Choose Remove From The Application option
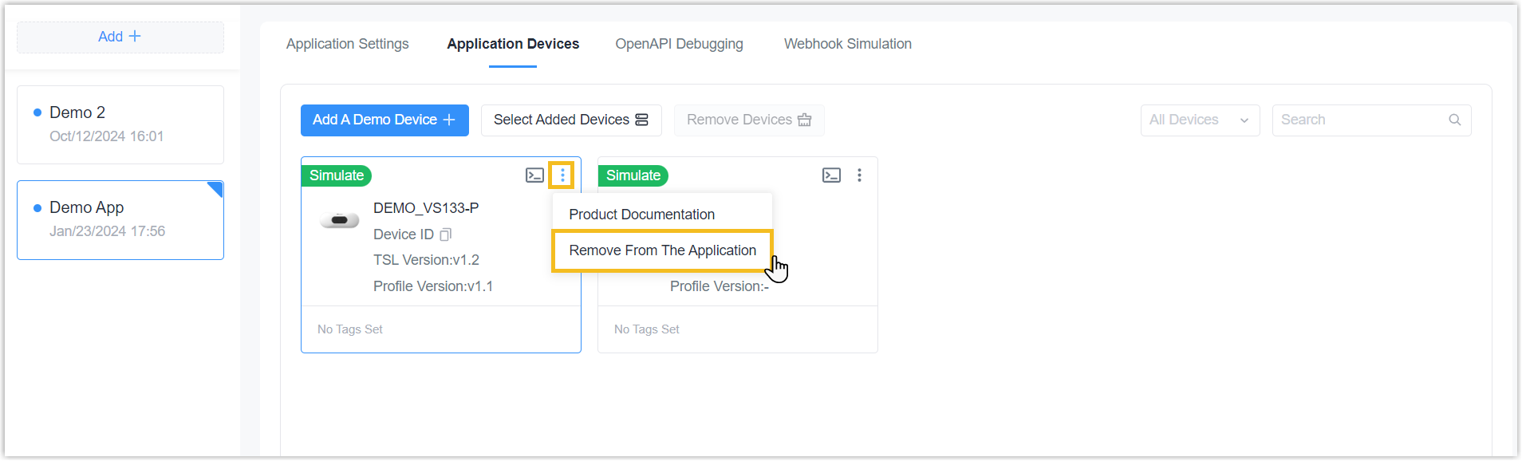 pyautogui.click(x=662, y=250)
